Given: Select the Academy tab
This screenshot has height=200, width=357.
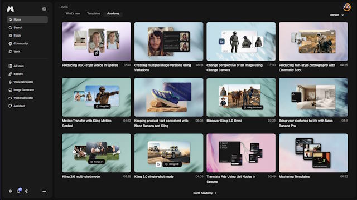Looking at the screenshot, I should pos(113,13).
